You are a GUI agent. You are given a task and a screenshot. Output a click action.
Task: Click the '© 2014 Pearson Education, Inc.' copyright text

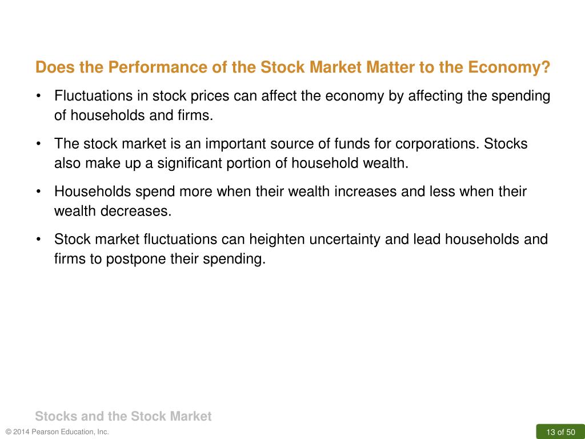coord(58,432)
